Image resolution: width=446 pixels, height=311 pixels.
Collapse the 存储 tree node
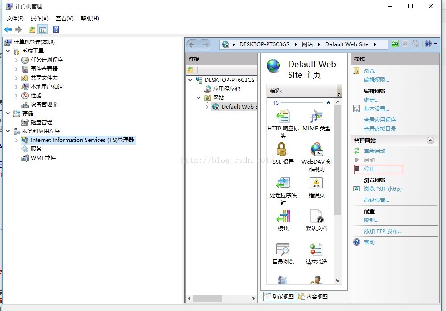(8, 113)
